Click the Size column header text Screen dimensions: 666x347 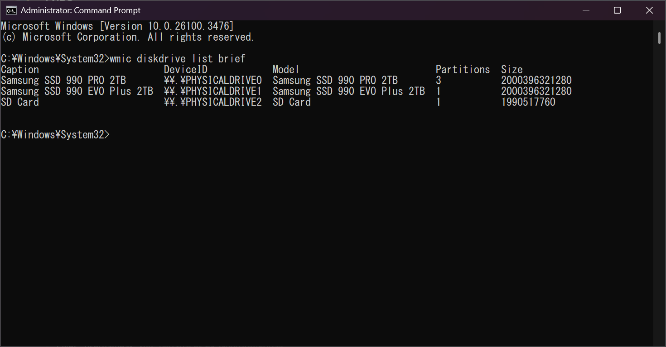[x=512, y=70]
